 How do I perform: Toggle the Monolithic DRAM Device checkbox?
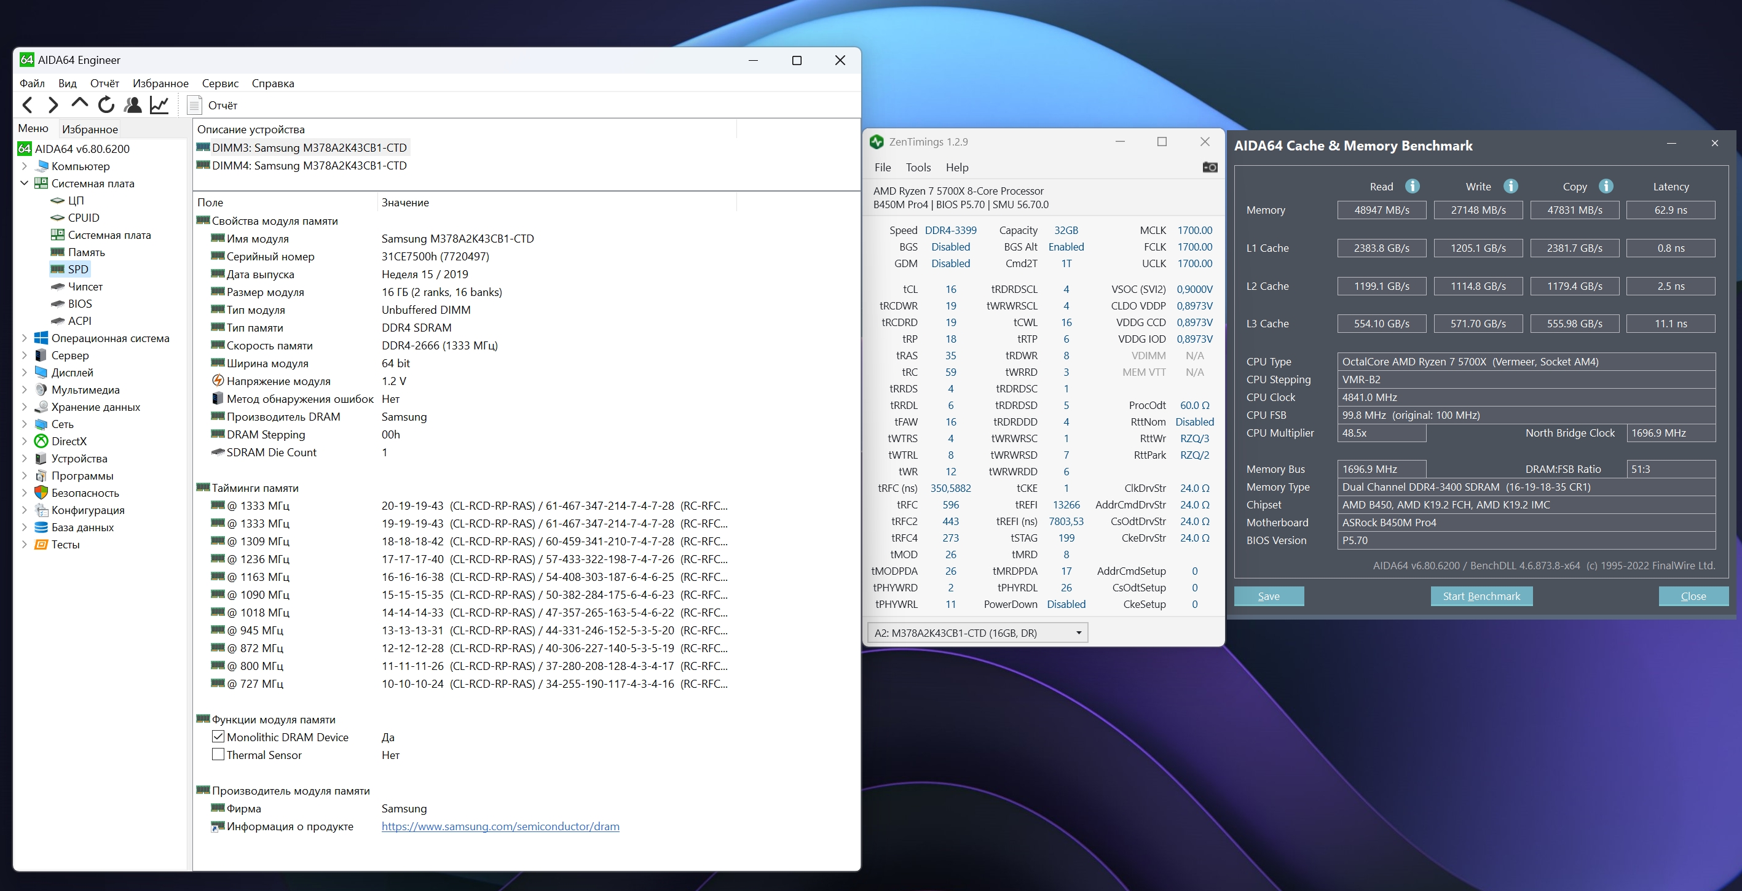tap(218, 737)
